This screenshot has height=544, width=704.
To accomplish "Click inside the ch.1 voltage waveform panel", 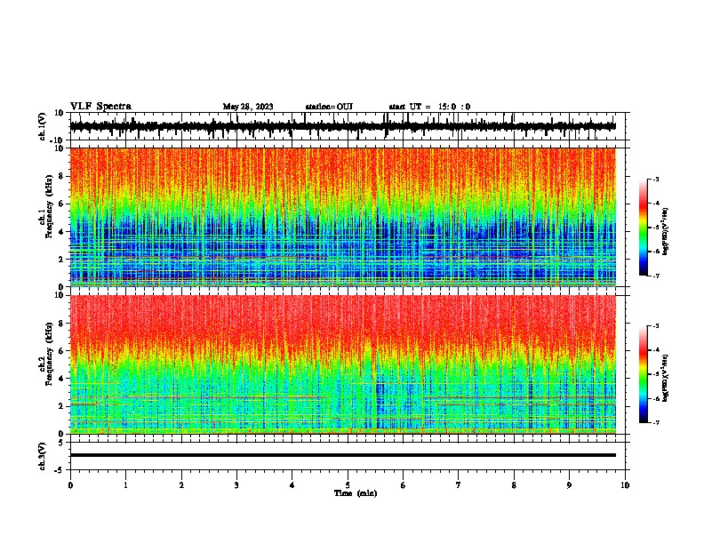I will pos(348,126).
